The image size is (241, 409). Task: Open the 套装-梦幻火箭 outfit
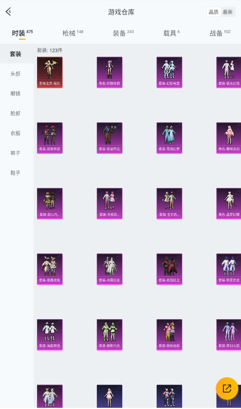(x=229, y=335)
